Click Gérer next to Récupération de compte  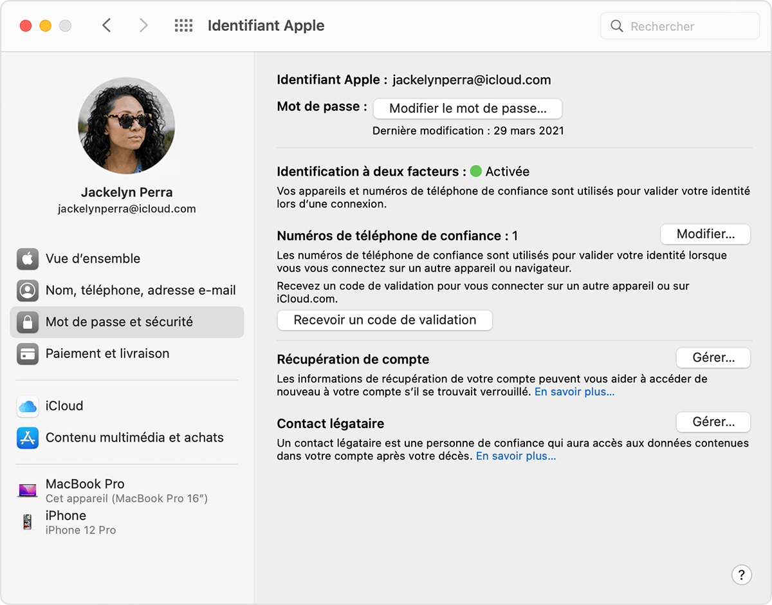point(713,357)
